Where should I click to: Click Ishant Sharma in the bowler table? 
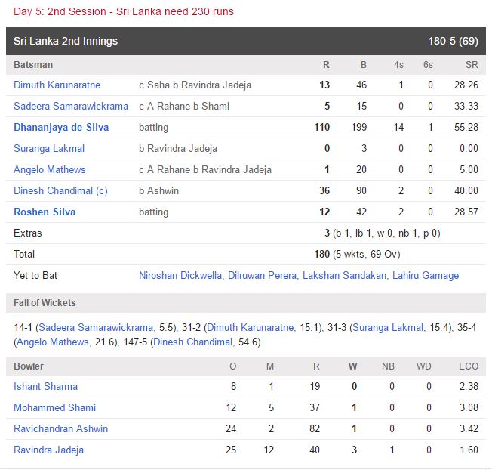click(45, 387)
